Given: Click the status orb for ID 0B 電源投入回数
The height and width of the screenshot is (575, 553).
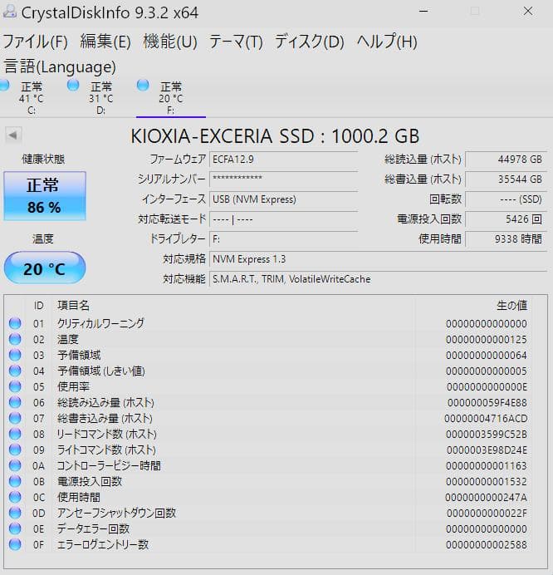Looking at the screenshot, I should coord(15,481).
